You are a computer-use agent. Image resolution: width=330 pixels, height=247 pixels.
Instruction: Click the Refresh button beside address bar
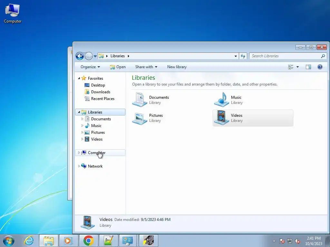pyautogui.click(x=243, y=56)
